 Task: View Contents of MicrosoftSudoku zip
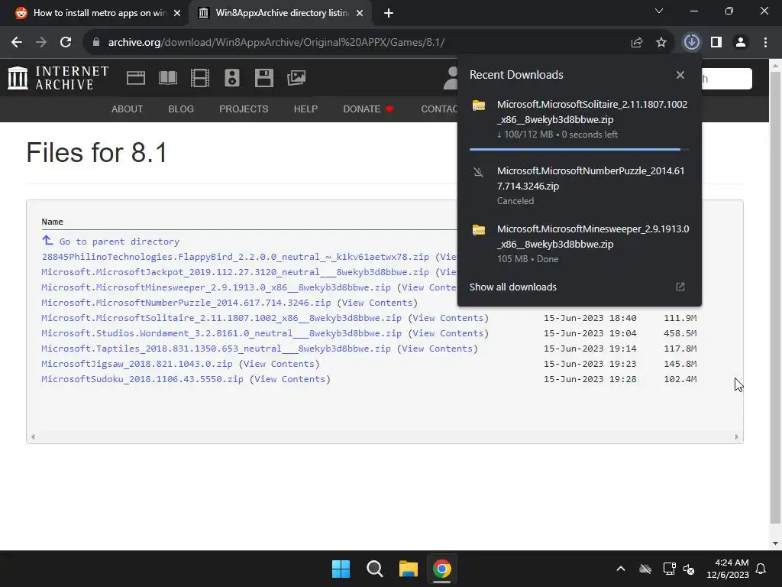289,379
